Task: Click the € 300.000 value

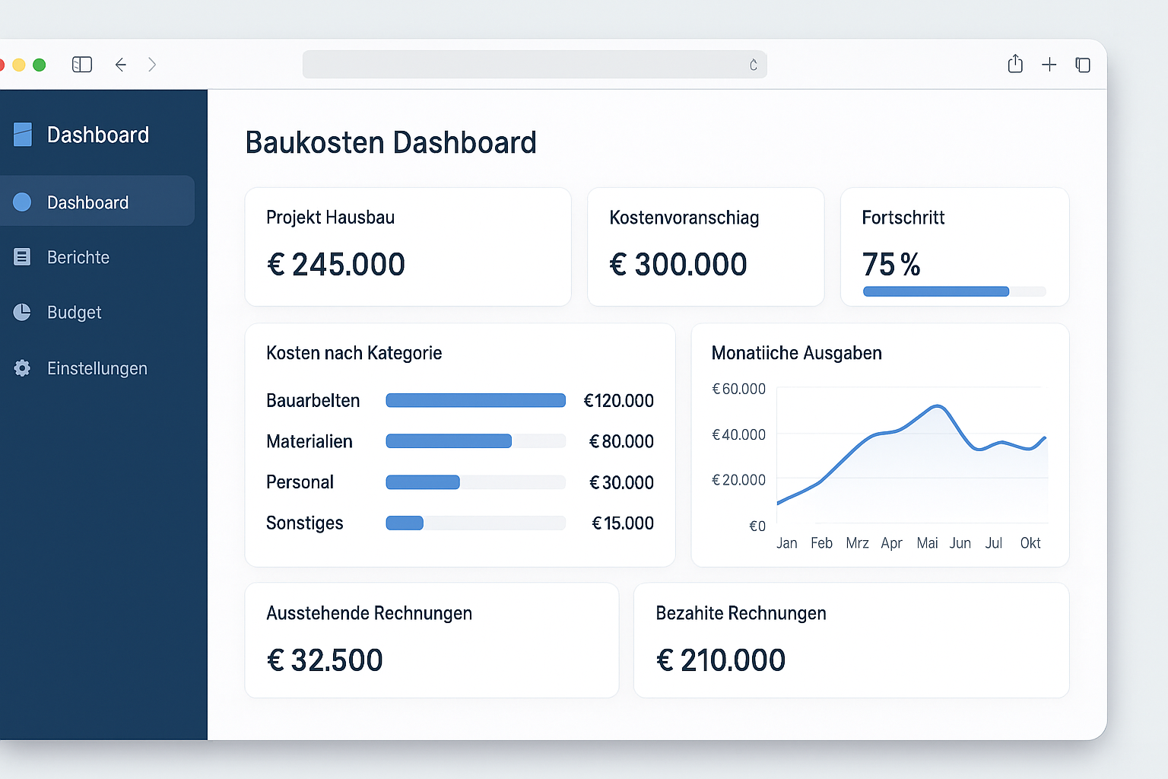Action: point(678,265)
